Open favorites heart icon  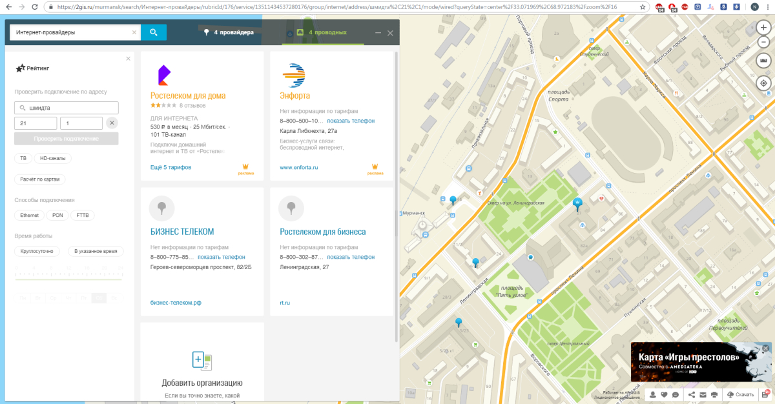coord(665,394)
